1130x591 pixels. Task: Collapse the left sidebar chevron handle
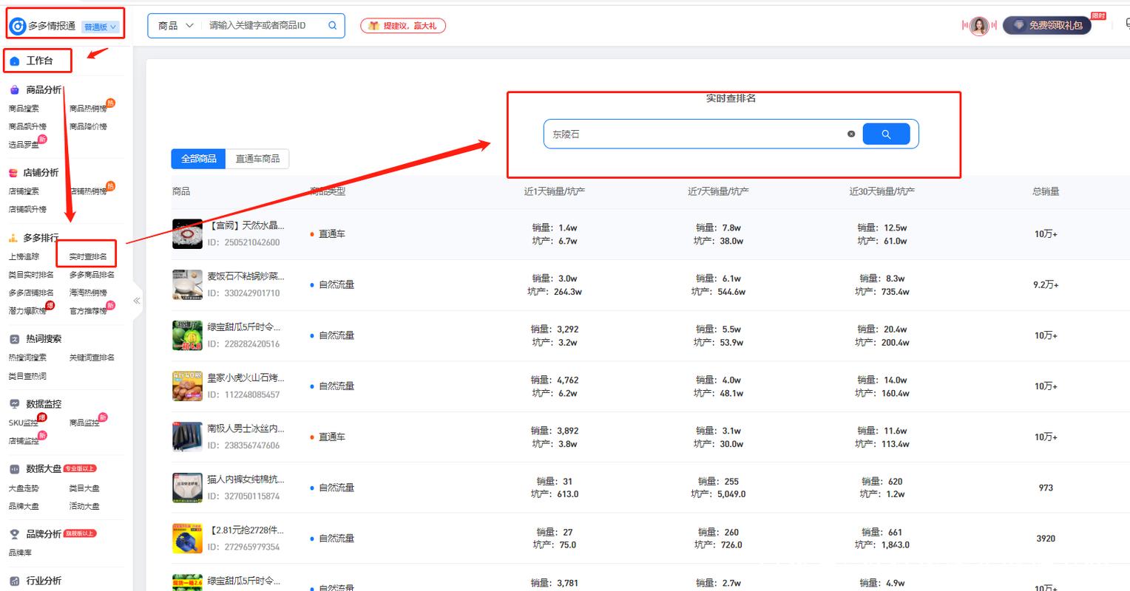pyautogui.click(x=137, y=301)
